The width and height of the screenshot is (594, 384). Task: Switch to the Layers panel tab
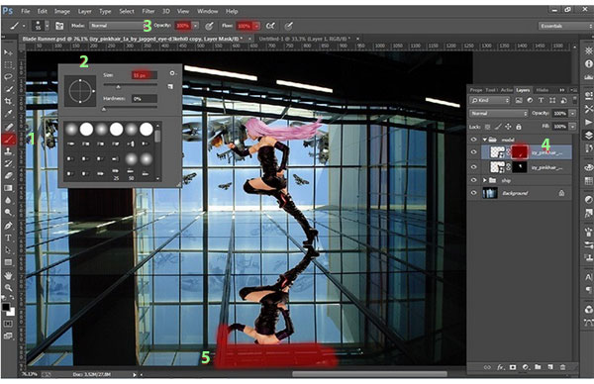point(523,90)
